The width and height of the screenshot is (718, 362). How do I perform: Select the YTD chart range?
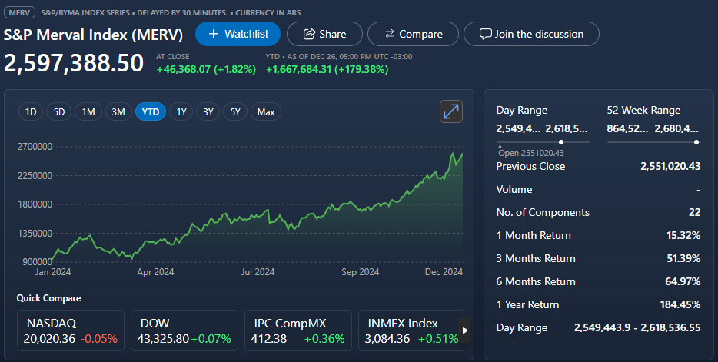[151, 112]
